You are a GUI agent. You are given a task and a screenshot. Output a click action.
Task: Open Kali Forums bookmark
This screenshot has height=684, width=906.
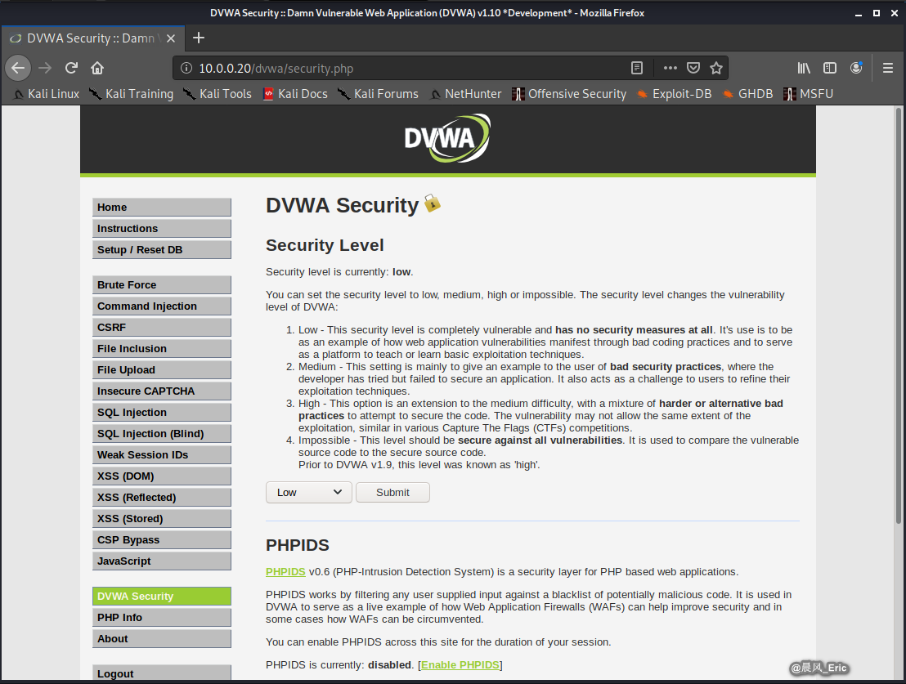(378, 94)
